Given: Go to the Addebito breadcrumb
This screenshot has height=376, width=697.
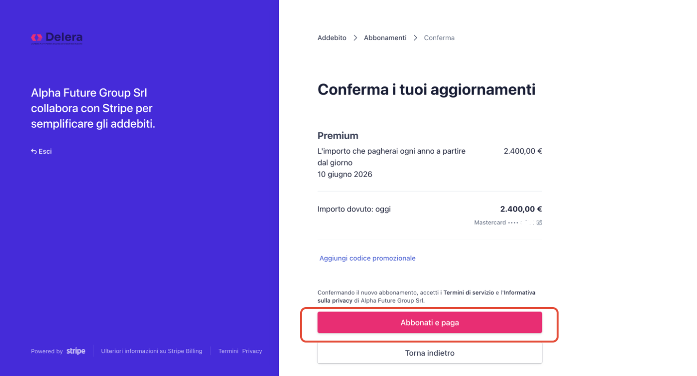Looking at the screenshot, I should [x=332, y=38].
